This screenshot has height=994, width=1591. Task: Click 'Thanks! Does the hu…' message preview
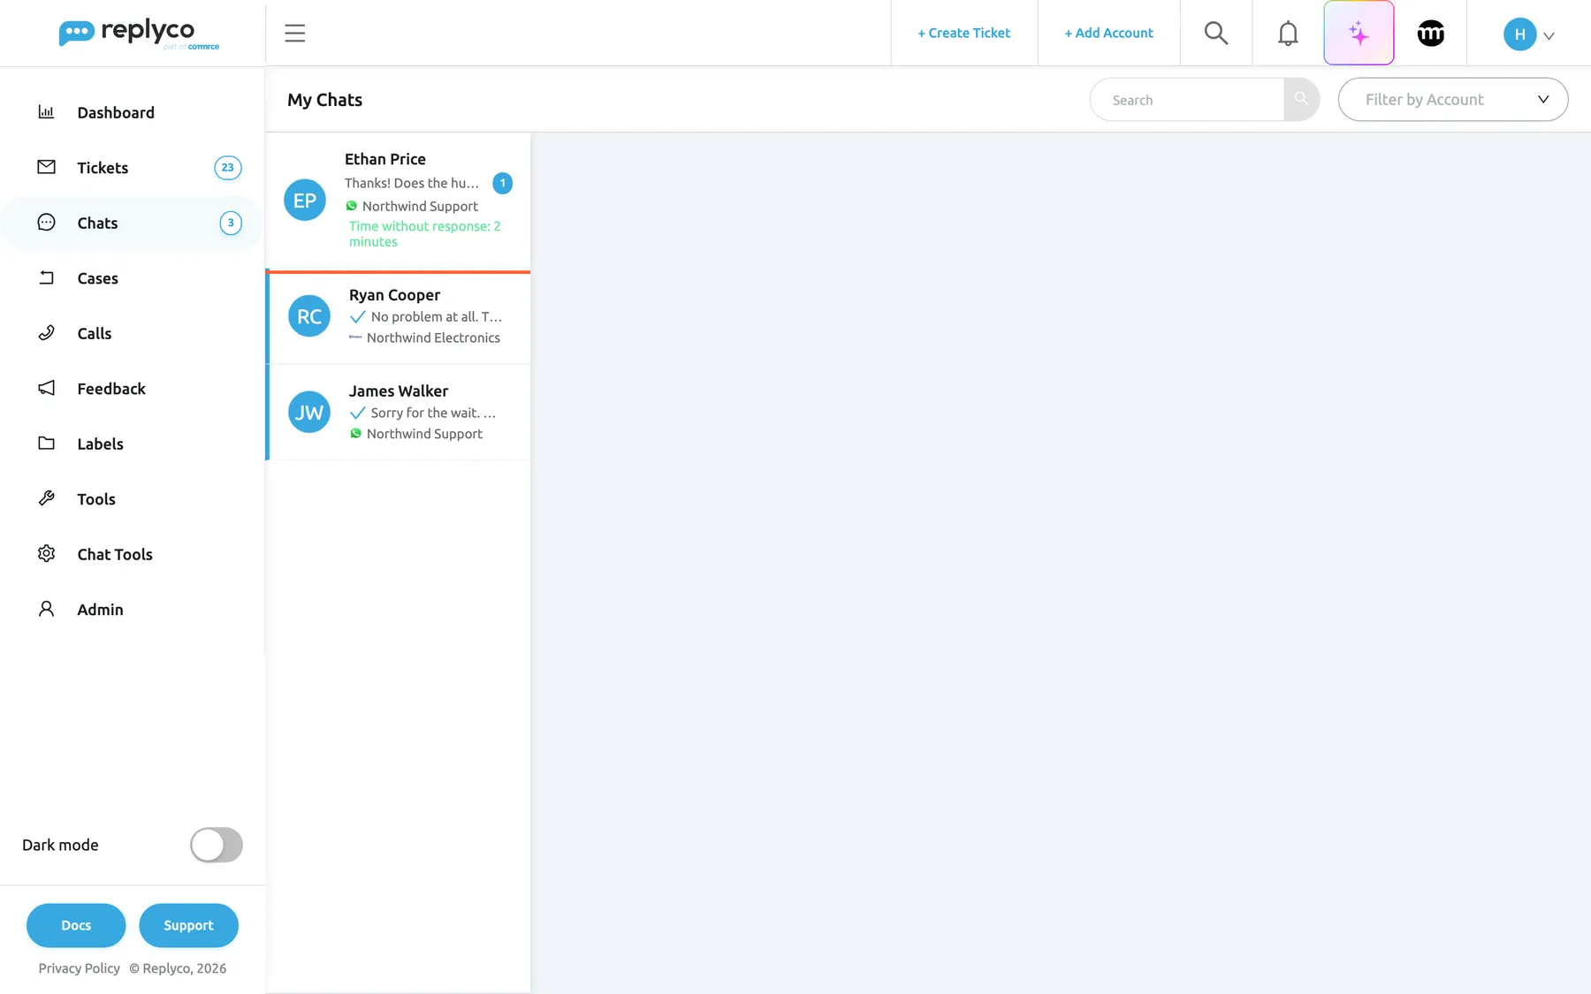pyautogui.click(x=412, y=183)
